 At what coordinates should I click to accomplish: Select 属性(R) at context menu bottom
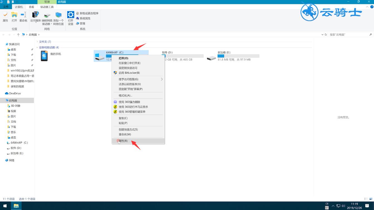138,141
